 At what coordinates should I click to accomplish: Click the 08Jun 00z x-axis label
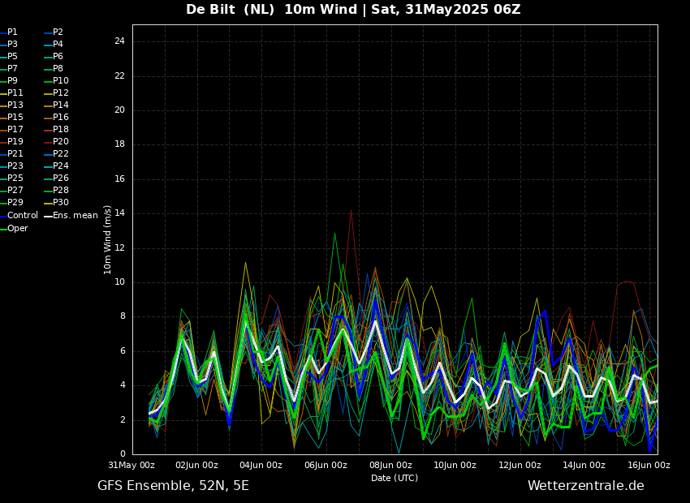390,466
